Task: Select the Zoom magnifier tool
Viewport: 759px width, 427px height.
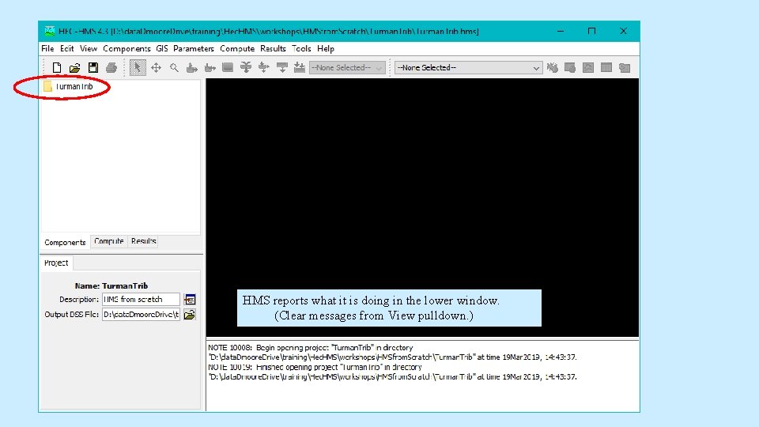Action: pyautogui.click(x=174, y=68)
